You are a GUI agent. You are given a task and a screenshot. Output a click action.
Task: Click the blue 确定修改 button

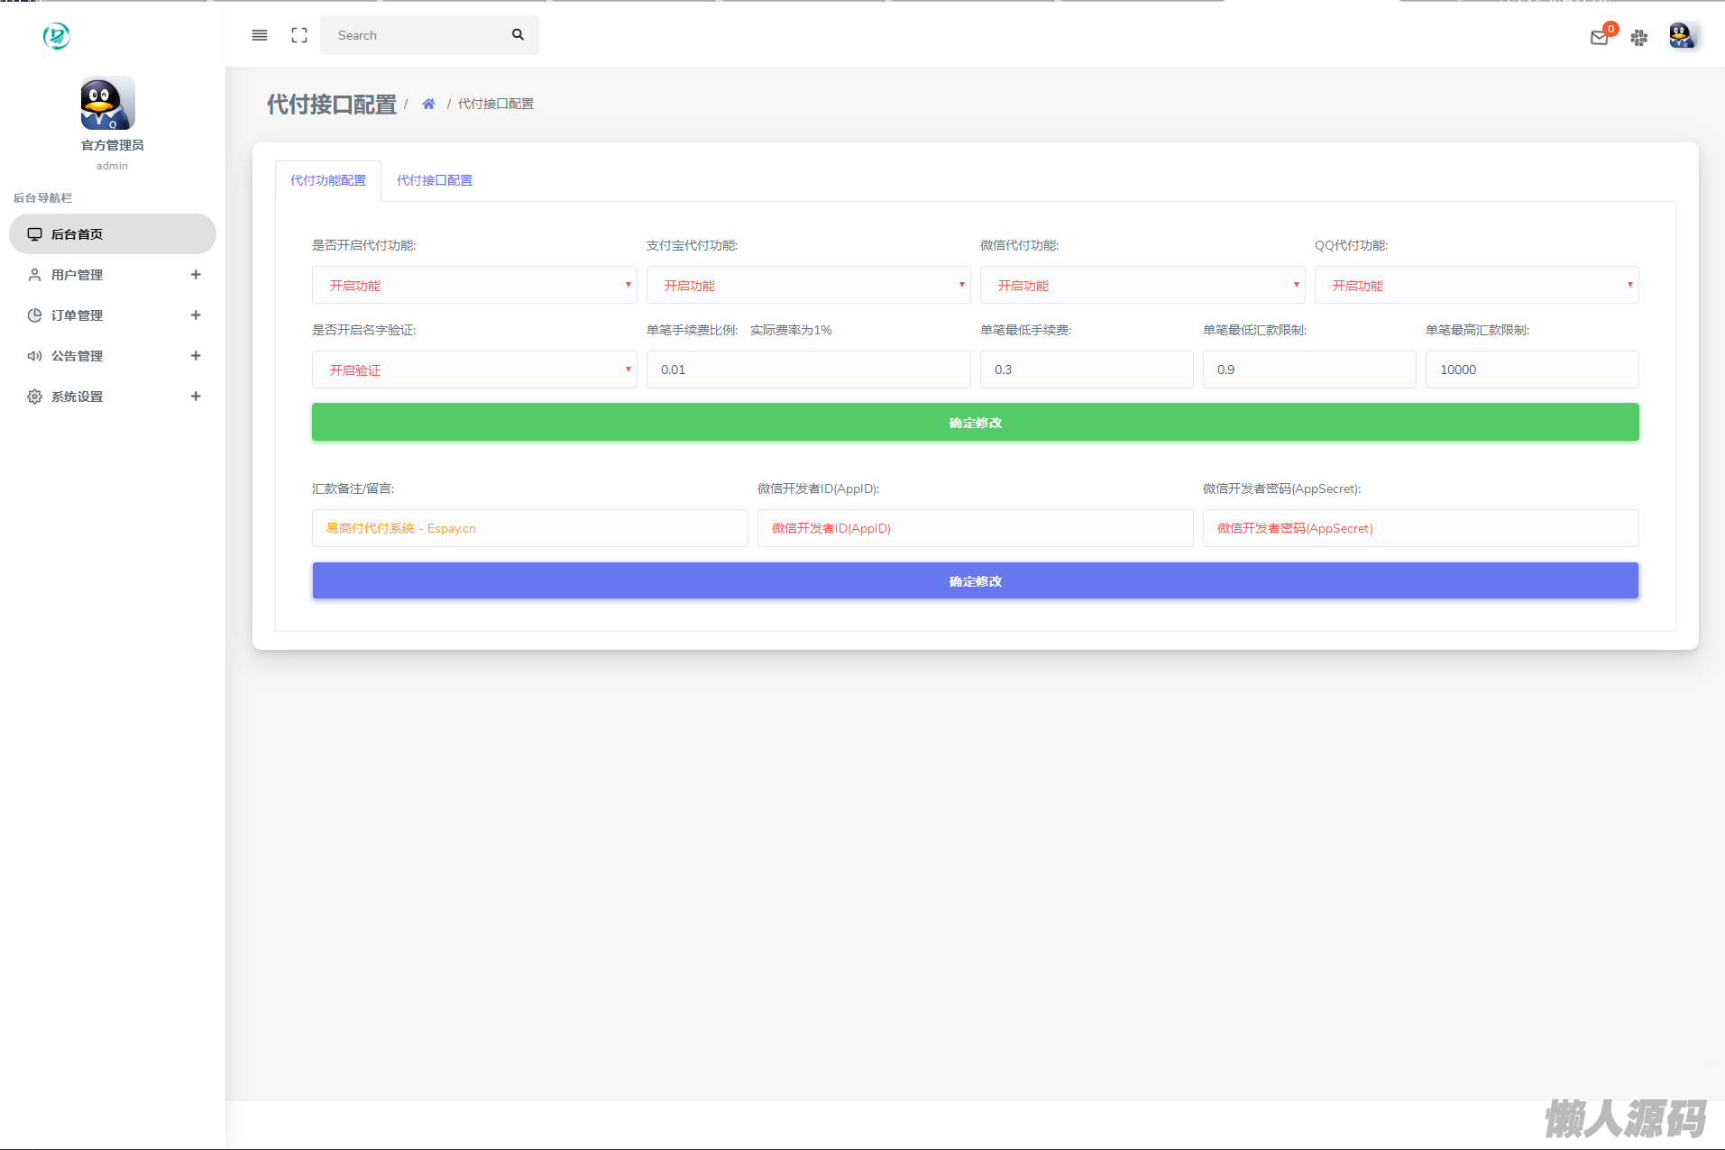tap(975, 581)
